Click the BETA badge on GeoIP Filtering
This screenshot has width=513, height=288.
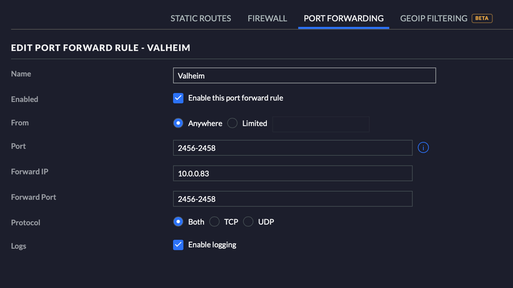pyautogui.click(x=482, y=19)
